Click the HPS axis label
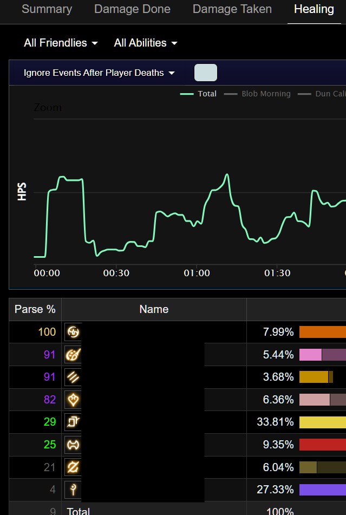This screenshot has width=346, height=515. 22,192
